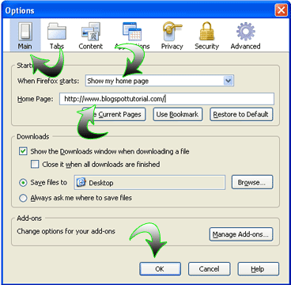
Task: Click the Use Current Pages button
Action: pos(114,115)
